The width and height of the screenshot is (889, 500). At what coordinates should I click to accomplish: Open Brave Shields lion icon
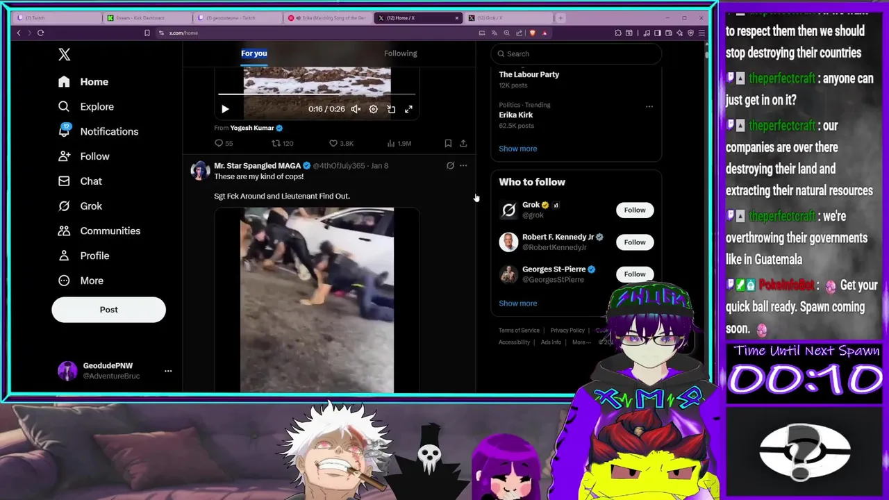coord(533,33)
